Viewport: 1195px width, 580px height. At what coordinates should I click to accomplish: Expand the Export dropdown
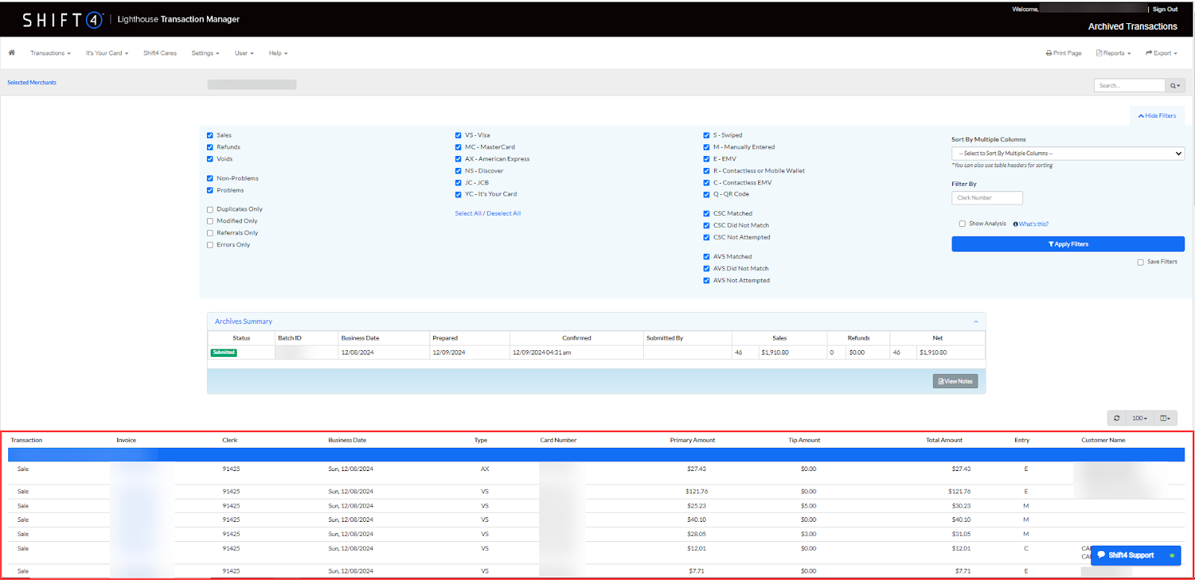click(x=1161, y=54)
